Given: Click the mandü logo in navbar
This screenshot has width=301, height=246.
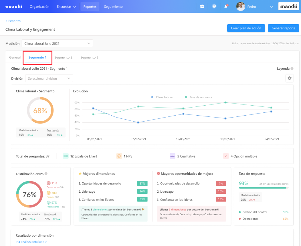Looking at the screenshot, I should [14, 7].
